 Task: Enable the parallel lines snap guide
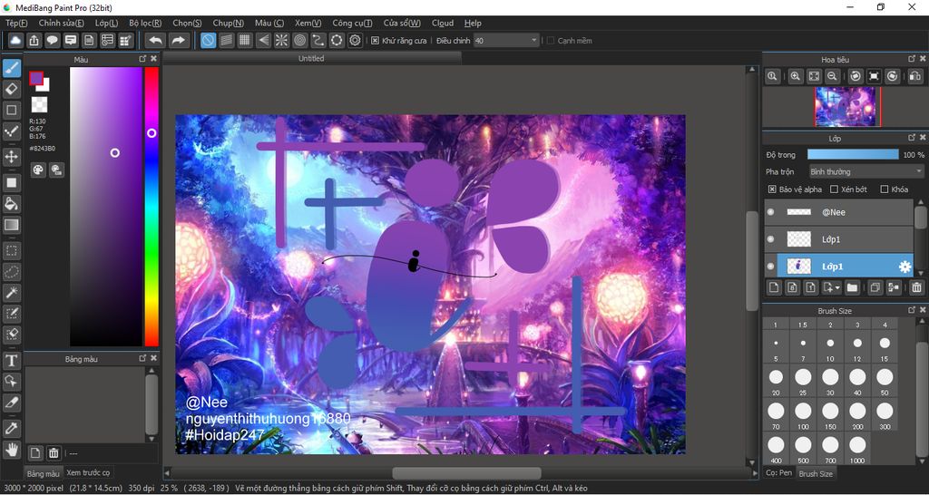point(226,40)
